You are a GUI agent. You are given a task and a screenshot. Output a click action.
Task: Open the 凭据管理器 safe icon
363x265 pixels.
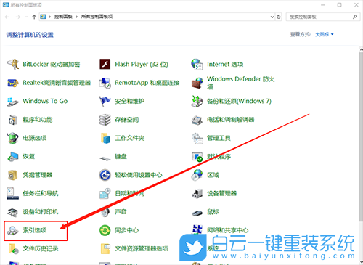pos(13,175)
